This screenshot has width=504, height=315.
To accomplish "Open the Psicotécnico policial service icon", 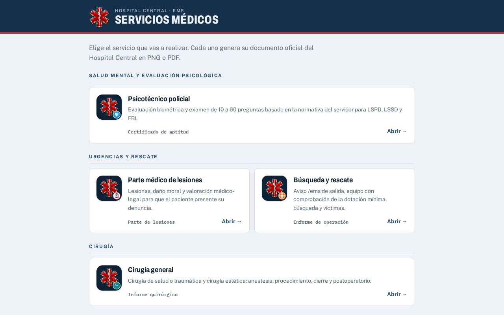I will (x=109, y=107).
